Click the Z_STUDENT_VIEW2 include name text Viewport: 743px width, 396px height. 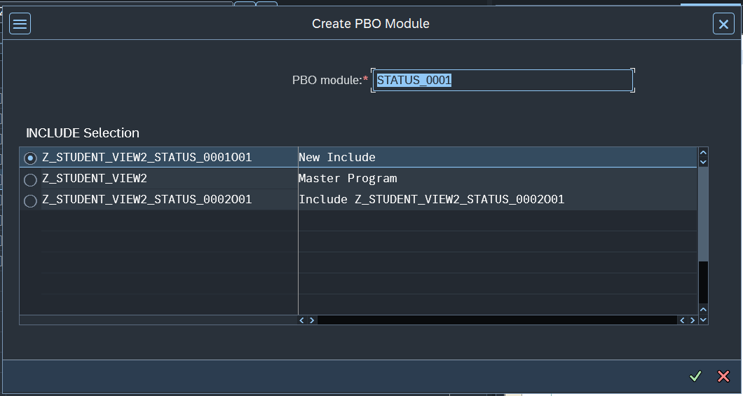coord(95,179)
